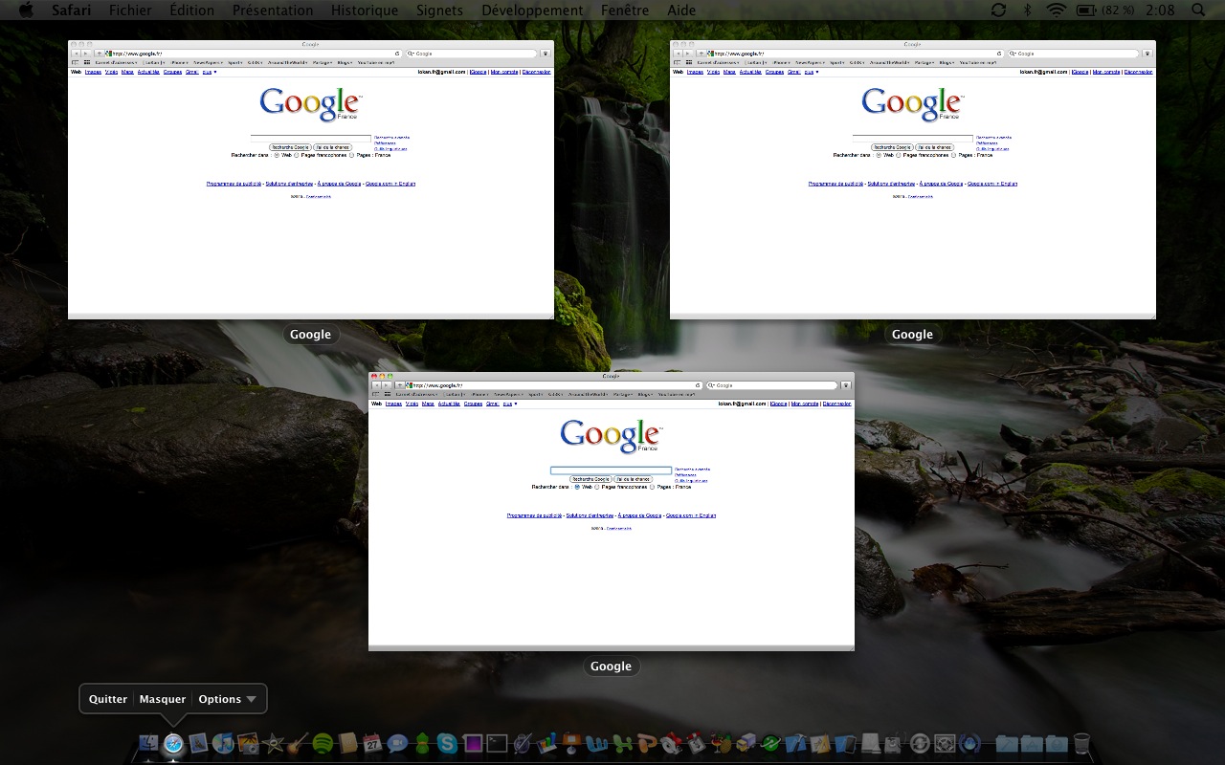Click the purple square app icon in Dock
The width and height of the screenshot is (1225, 765).
pos(472,742)
